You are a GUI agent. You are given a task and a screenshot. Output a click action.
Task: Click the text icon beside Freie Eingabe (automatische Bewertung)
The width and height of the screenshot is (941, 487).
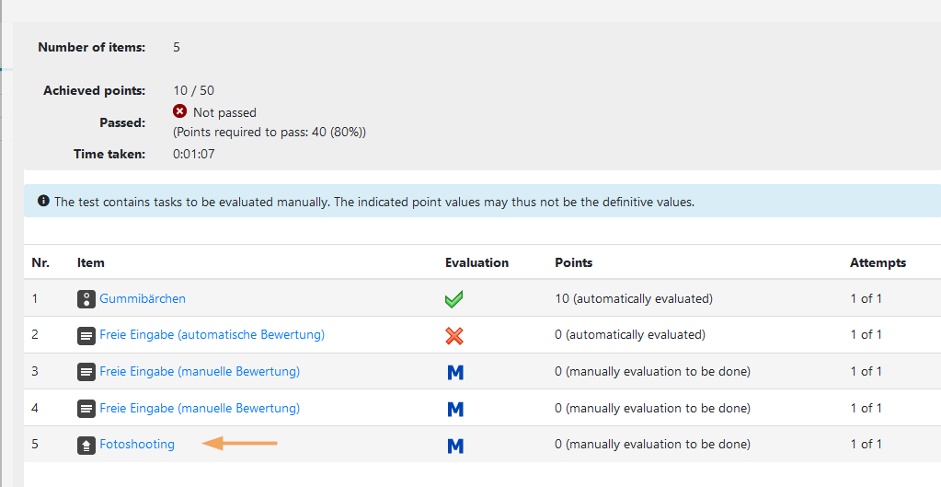pos(86,335)
